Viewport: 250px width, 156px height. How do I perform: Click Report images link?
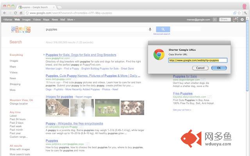83,97
